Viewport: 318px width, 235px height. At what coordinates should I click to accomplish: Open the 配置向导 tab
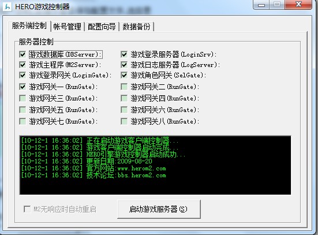pyautogui.click(x=102, y=27)
